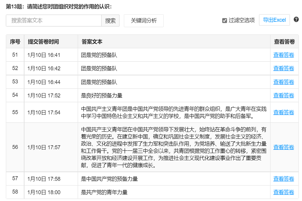Viewport: 302px width, 201px height.
Task: Click answer text 是良好的预备力量
Action: 101,95
